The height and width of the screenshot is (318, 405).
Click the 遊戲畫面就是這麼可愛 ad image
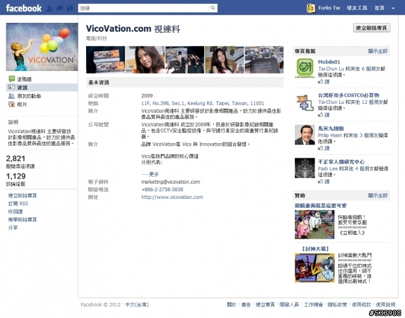tap(315, 224)
